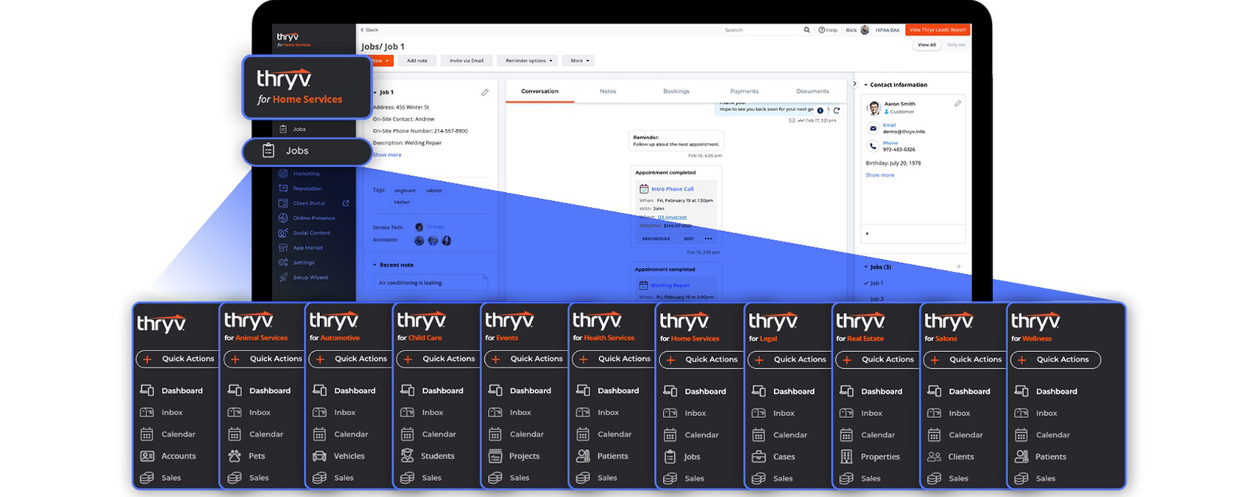Click the refresh icon in the conversation
1251x497 pixels.
[x=837, y=110]
